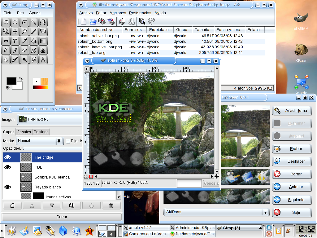
Task: Open the Exts menu in Gimp
Action: coord(20,13)
